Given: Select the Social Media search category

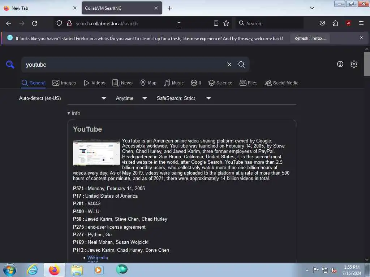Looking at the screenshot, I should click(x=281, y=83).
